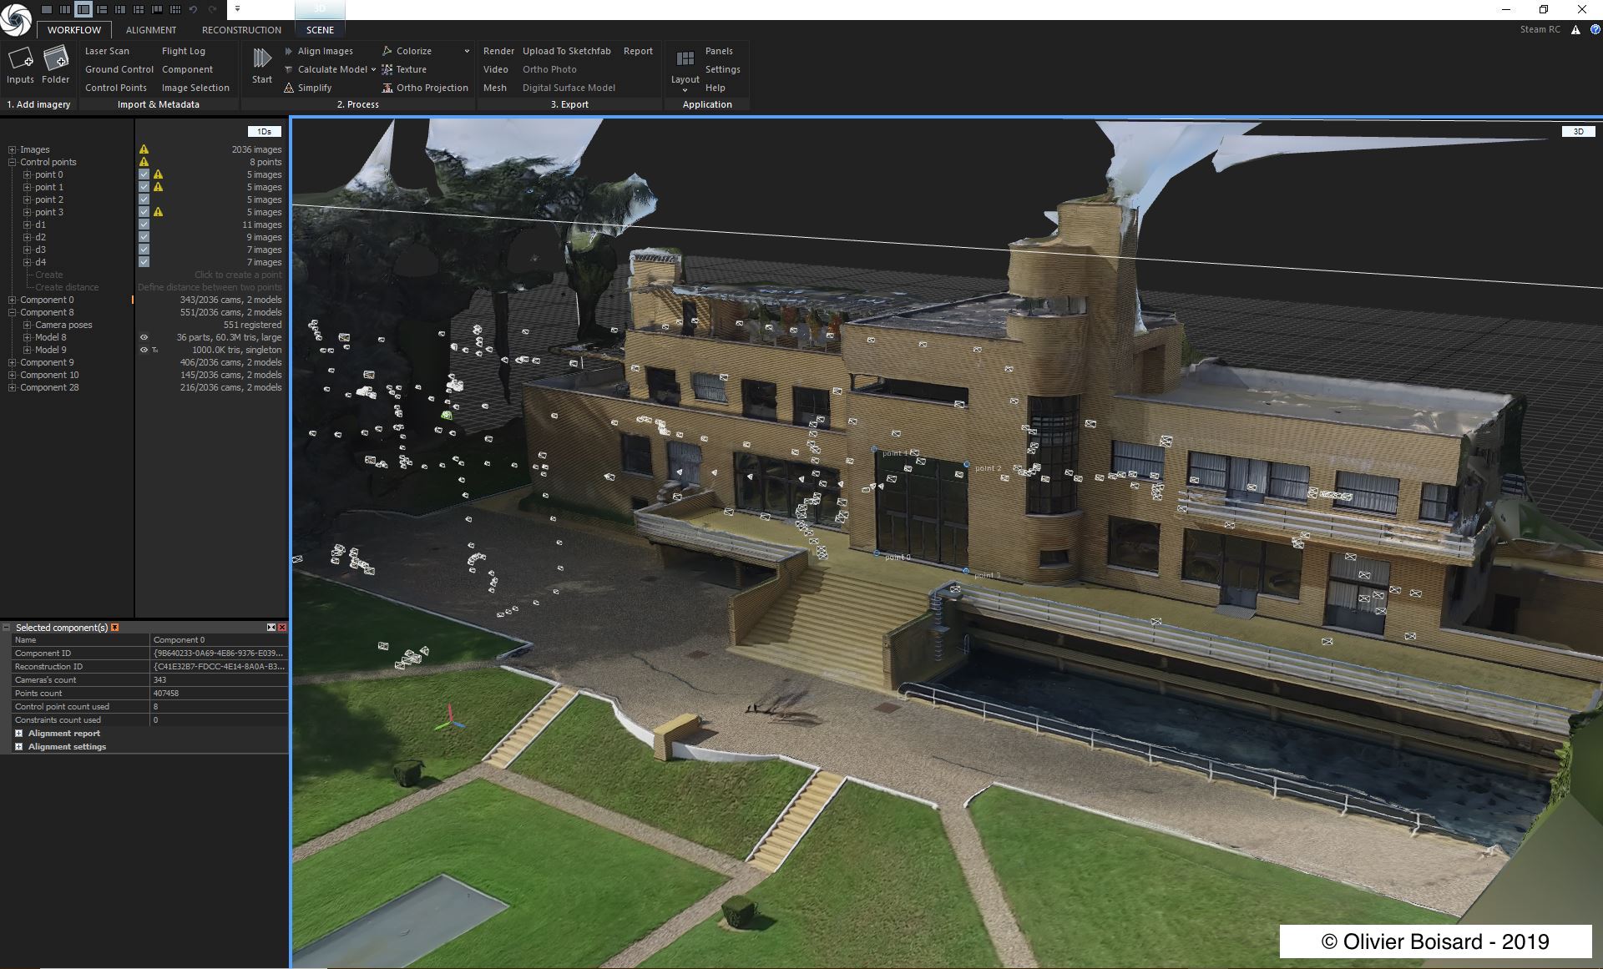Select the Component 10 tree row
The height and width of the screenshot is (969, 1603).
coord(145,375)
